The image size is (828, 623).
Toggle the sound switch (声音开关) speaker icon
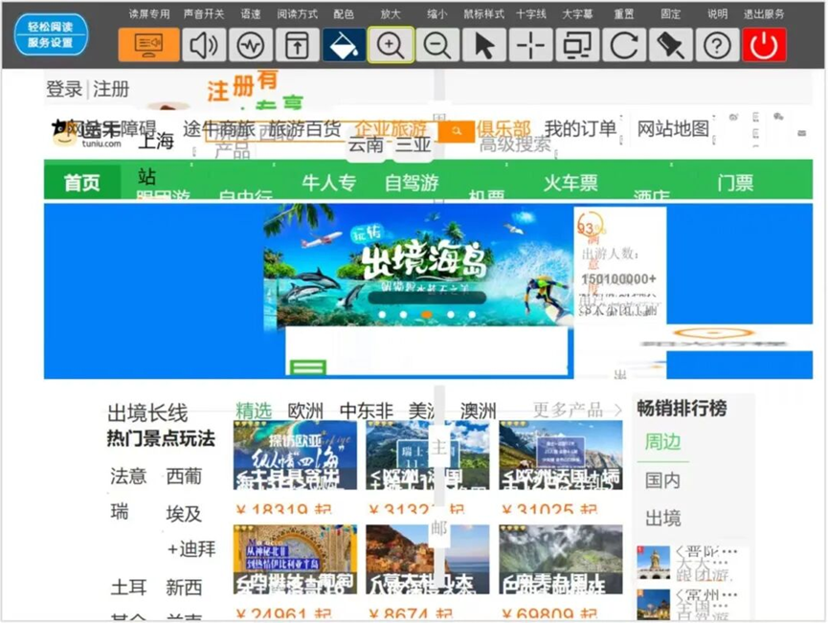203,45
